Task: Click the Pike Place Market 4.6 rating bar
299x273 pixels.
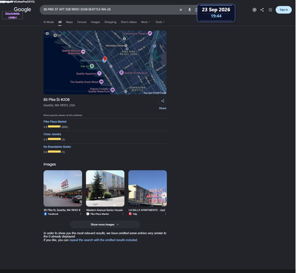Action: 54,126
